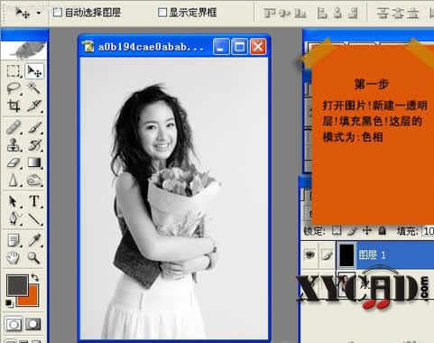Select the 图层 1 black thumbnail
The image size is (434, 343).
pyautogui.click(x=346, y=255)
